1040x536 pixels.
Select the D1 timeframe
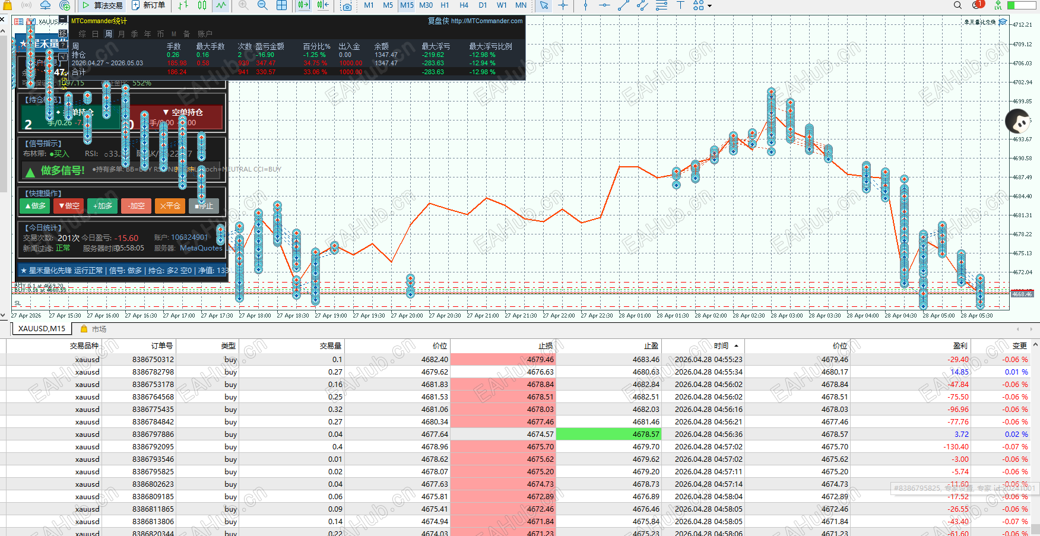click(483, 5)
